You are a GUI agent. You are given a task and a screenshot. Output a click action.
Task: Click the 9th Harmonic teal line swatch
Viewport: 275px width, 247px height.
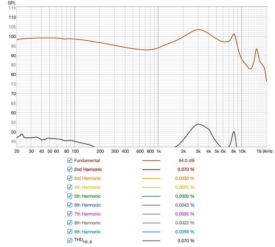(x=151, y=232)
